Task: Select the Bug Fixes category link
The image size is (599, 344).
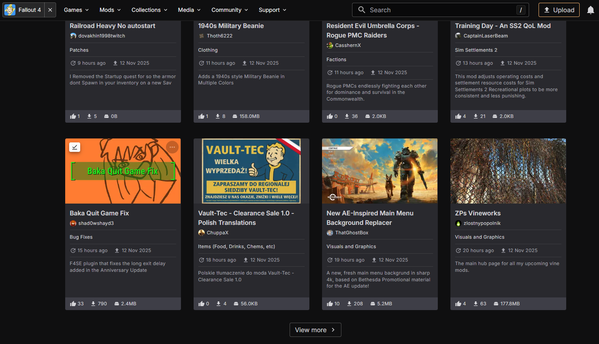Action: [x=81, y=237]
